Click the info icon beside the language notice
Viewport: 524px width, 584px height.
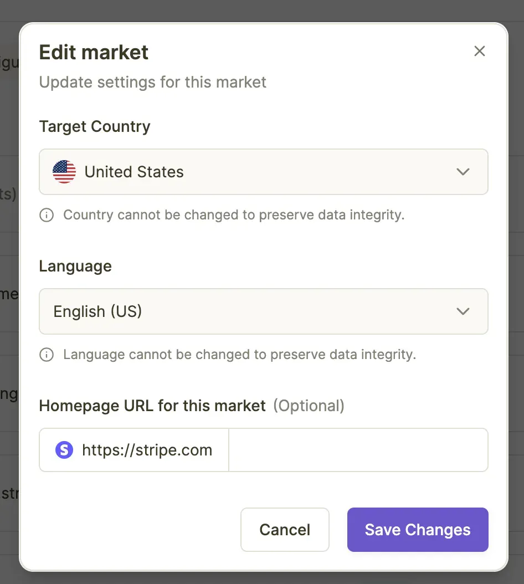pos(47,355)
